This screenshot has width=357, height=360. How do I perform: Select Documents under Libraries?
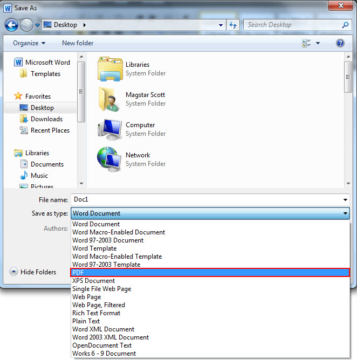[x=42, y=164]
